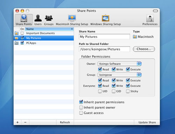The height and width of the screenshot is (134, 175).
Task: Add a new share with plus button
Action: point(17,122)
